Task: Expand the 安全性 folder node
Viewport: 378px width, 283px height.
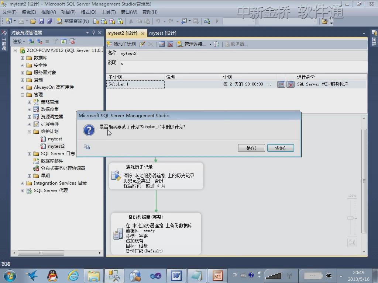Action: (x=22, y=66)
